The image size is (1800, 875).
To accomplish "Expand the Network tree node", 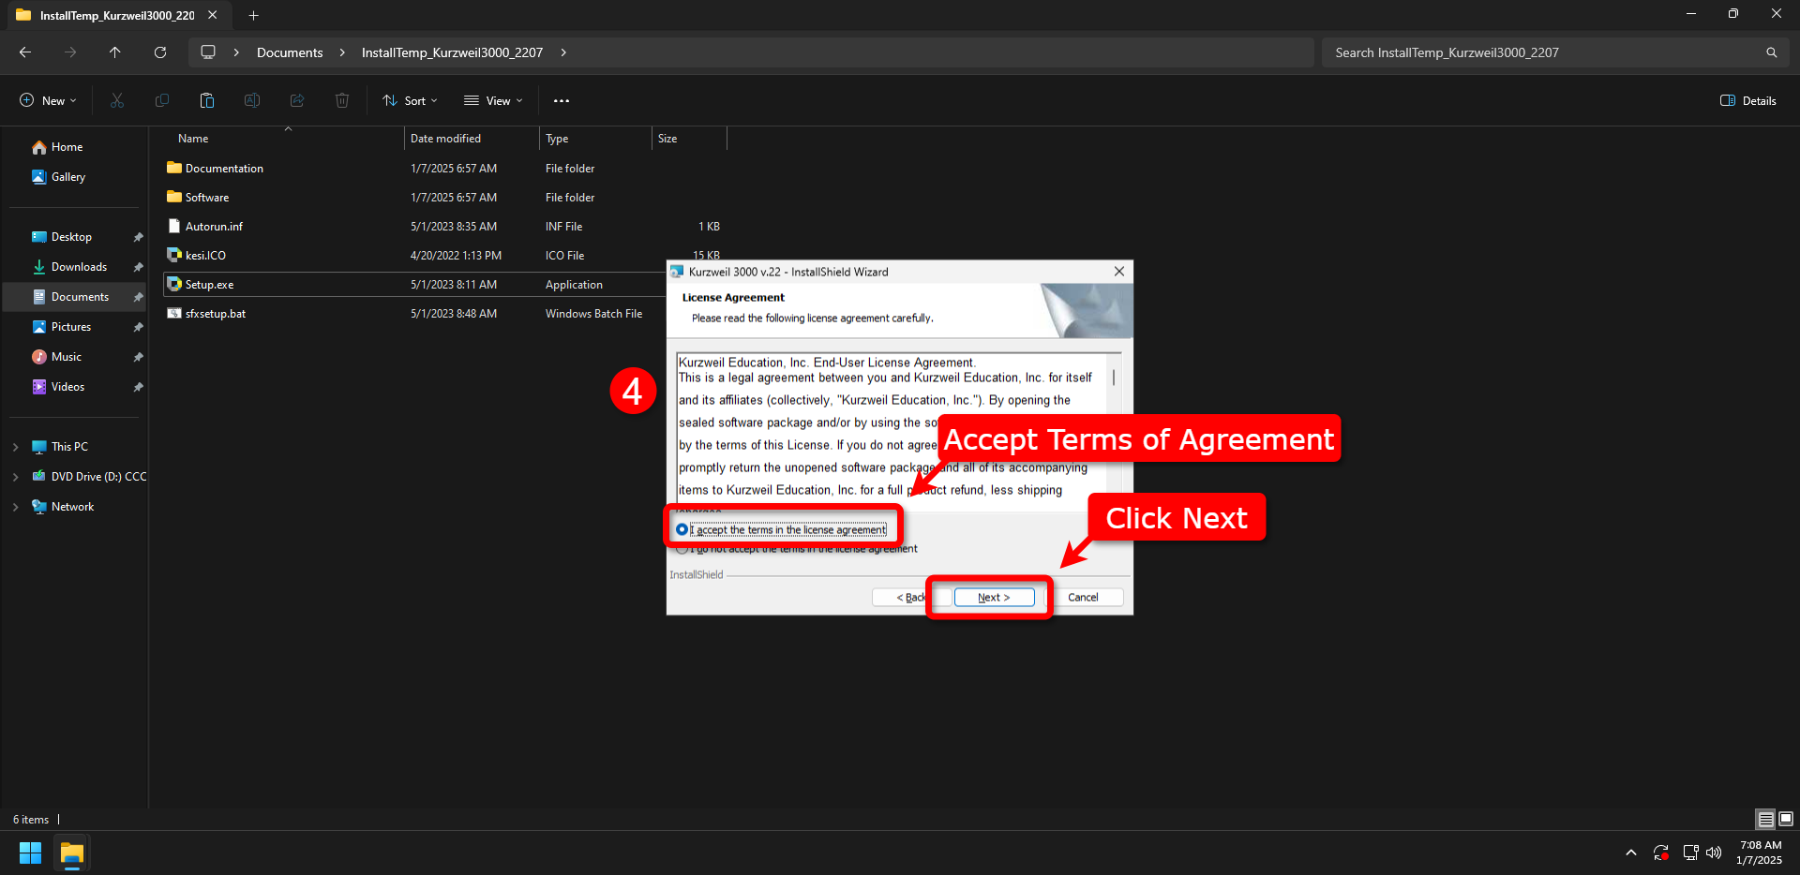I will point(16,507).
